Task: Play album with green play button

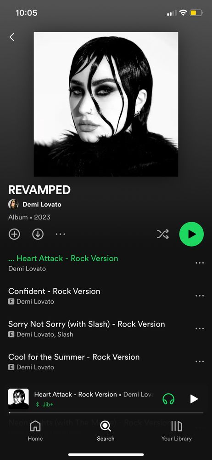Action: tap(191, 234)
